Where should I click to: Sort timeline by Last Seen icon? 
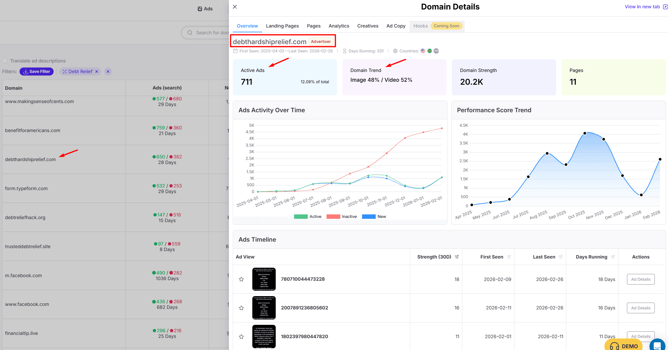pyautogui.click(x=561, y=257)
